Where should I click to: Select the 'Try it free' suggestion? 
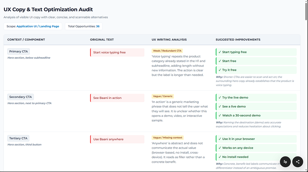point(256,70)
